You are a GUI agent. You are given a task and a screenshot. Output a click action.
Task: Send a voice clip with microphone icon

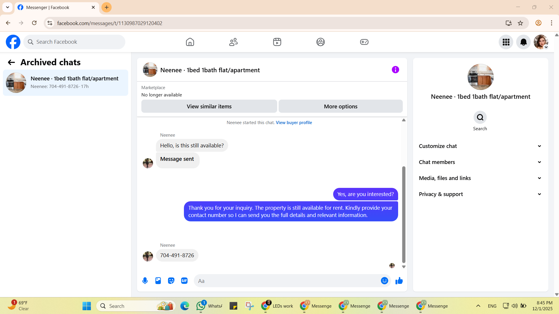(x=145, y=281)
